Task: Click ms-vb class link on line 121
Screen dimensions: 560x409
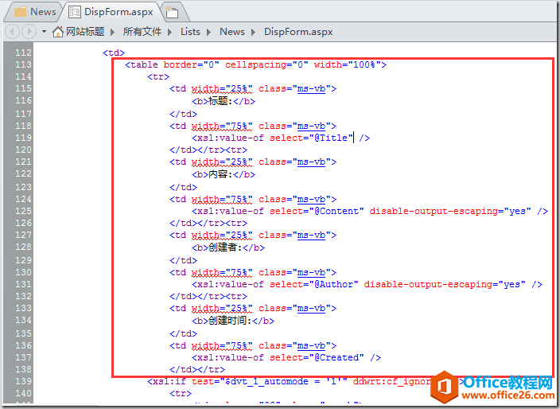Action: pos(311,162)
